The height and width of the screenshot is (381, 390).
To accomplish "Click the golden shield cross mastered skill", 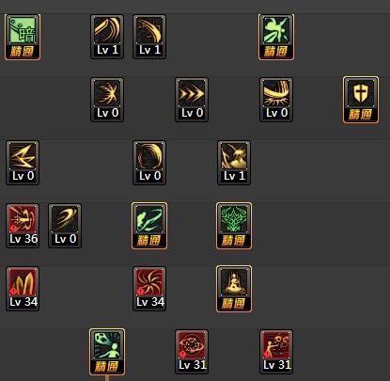I will 361,100.
